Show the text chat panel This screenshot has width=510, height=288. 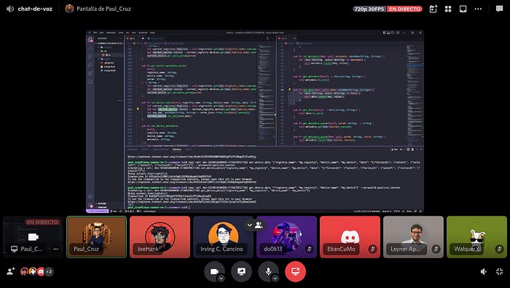(499, 9)
